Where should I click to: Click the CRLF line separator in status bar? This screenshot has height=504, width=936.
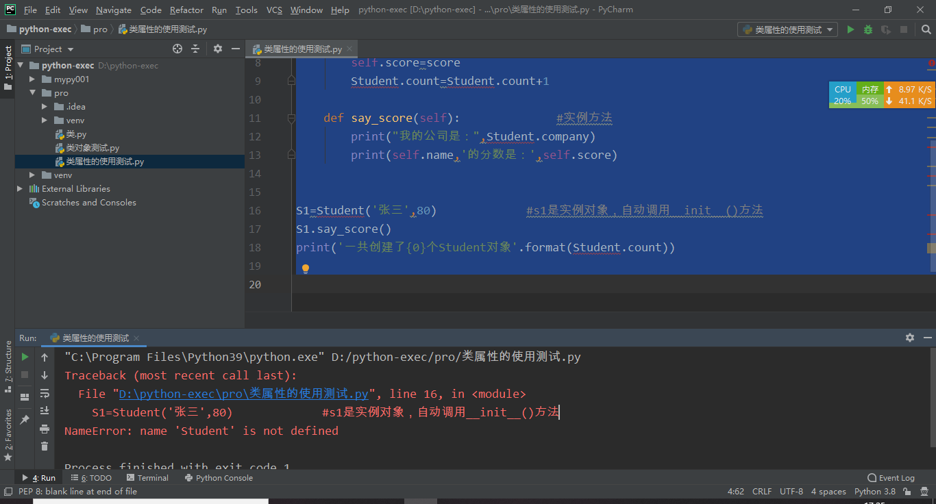762,491
